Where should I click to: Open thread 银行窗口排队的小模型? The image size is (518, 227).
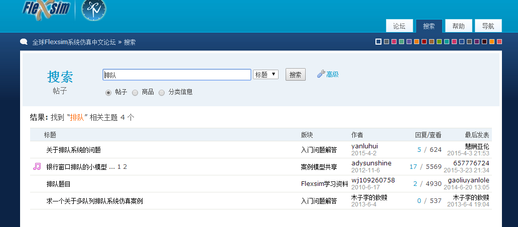pos(77,167)
